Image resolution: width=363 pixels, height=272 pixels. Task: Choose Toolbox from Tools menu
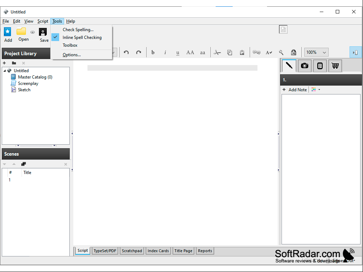tap(70, 45)
